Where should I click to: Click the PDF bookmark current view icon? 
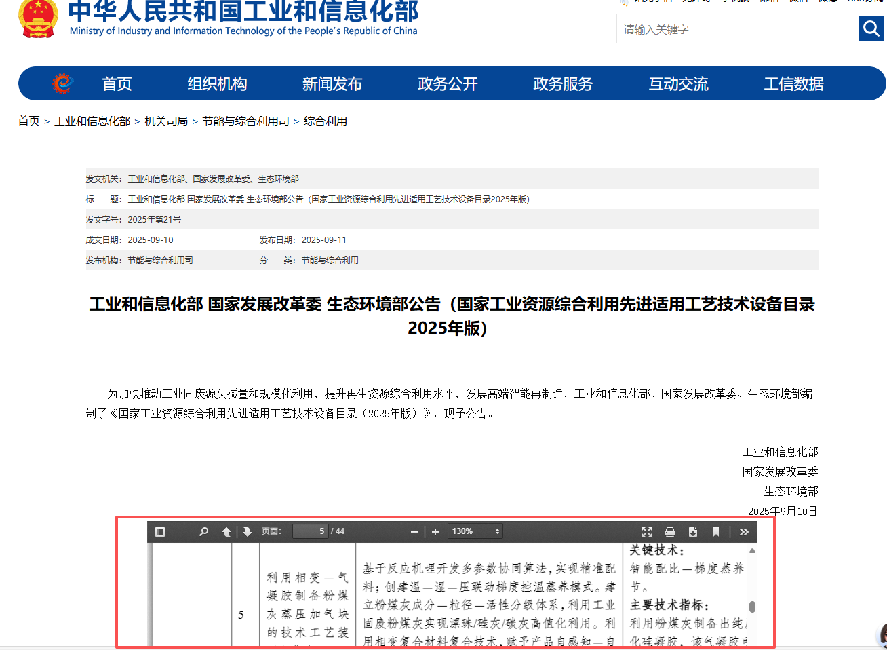click(x=715, y=532)
